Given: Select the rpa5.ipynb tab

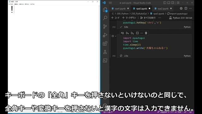Looking at the screenshot, I should point(141,9).
